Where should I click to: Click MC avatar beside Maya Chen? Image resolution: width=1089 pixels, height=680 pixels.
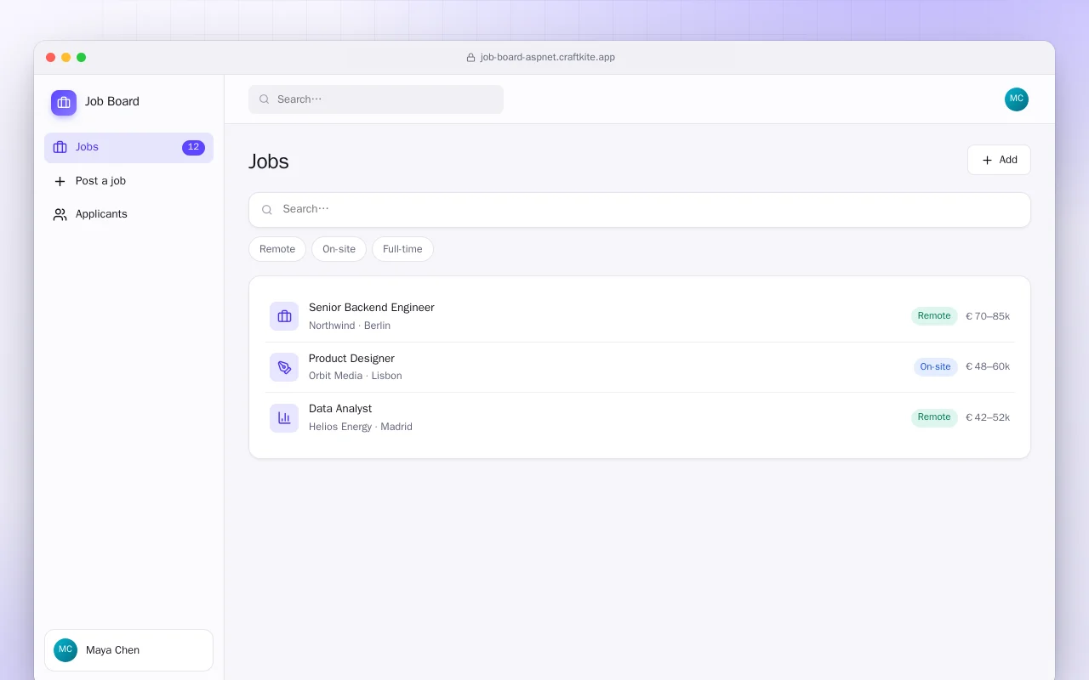tap(66, 650)
